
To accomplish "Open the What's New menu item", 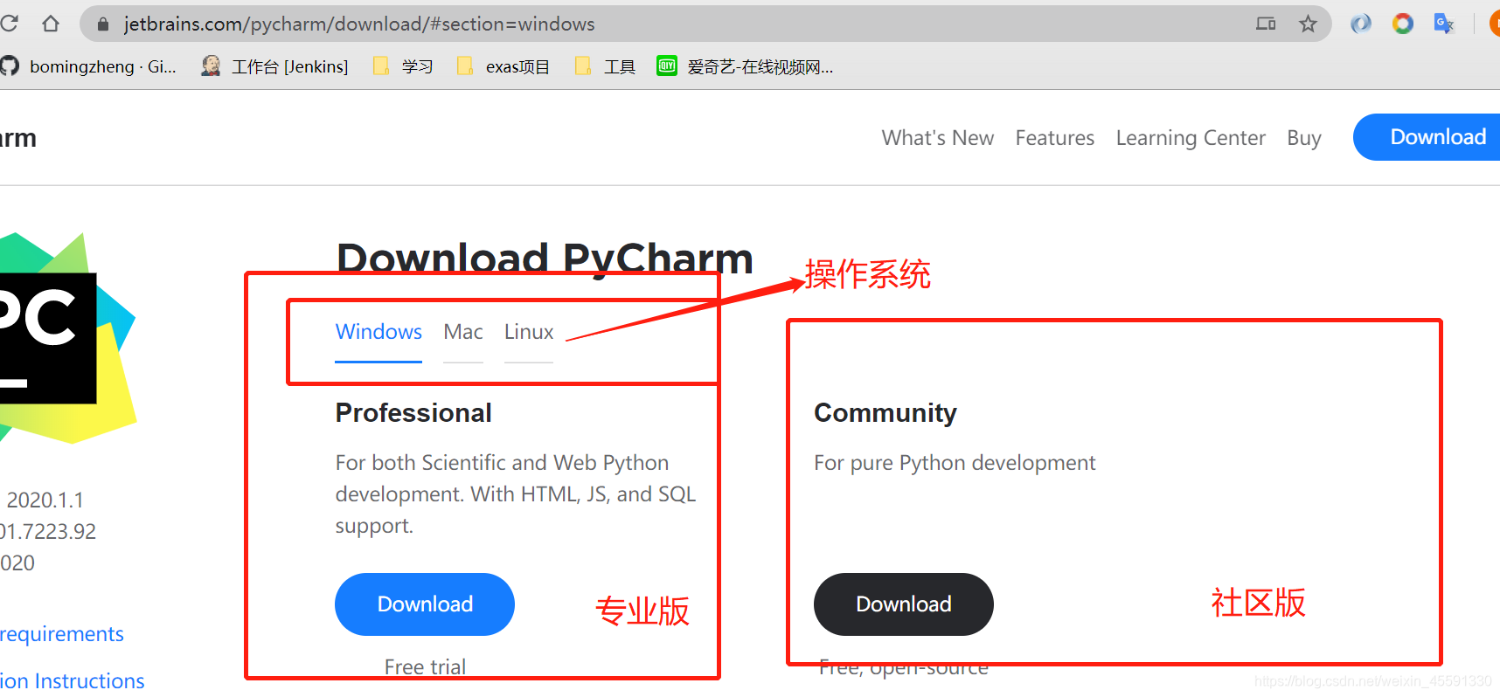I will point(938,138).
